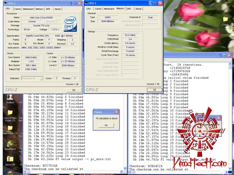The image size is (234, 175).
Task: Select FSB:DRAM ratio value 3:4
Action: pos(130,39)
